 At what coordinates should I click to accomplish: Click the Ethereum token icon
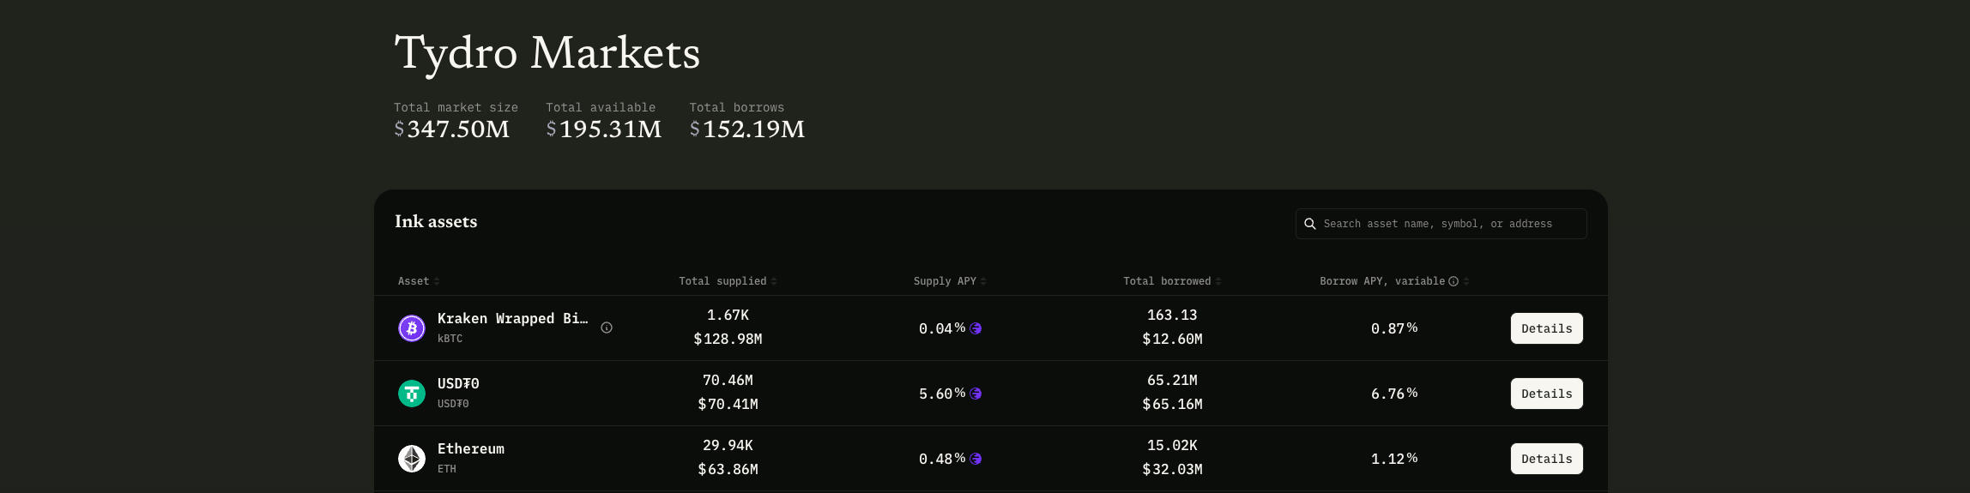click(412, 459)
